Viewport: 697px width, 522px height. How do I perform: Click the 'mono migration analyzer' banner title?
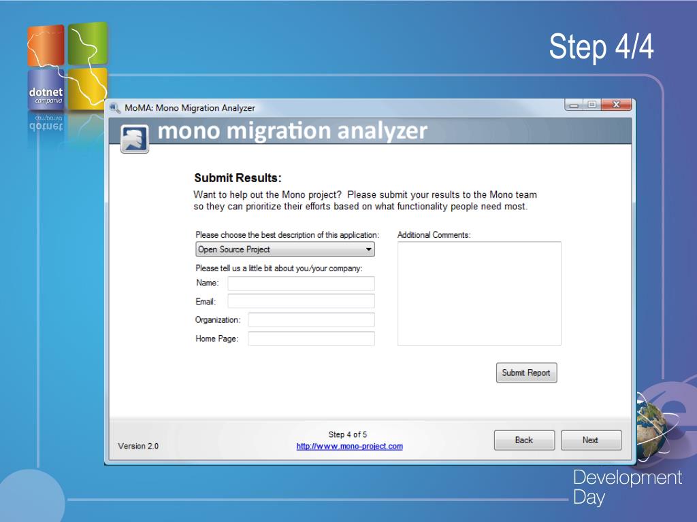coord(293,131)
